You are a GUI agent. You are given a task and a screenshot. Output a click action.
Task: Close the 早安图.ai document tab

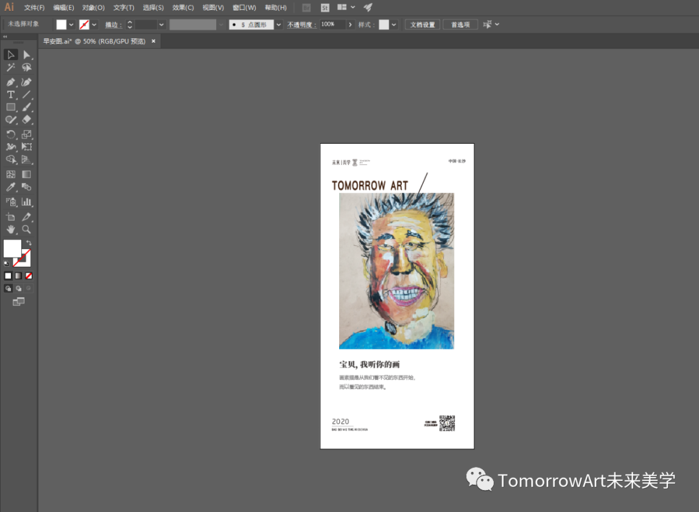tap(153, 41)
